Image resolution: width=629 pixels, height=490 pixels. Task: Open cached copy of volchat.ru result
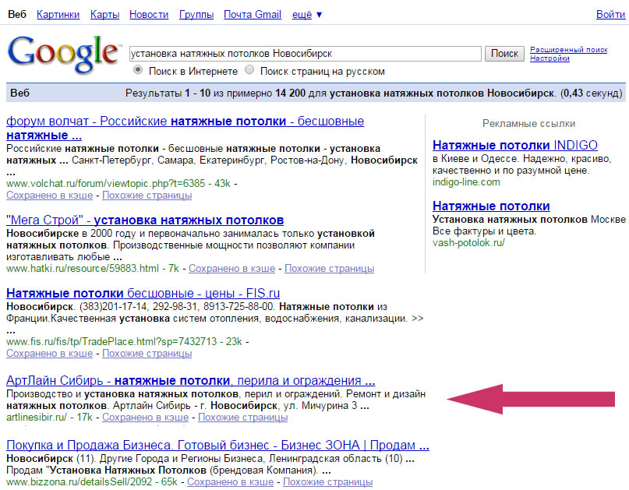(49, 196)
